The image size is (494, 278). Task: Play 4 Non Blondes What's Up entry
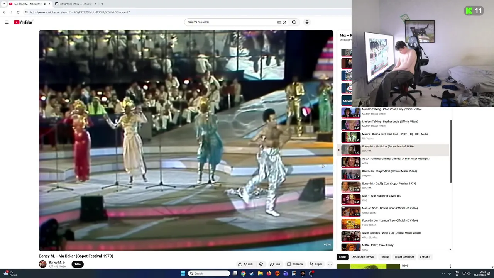click(x=394, y=236)
